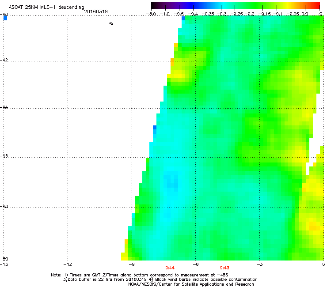Click the latitude label -44
Screen dimensions: 327x287
click(4, 107)
